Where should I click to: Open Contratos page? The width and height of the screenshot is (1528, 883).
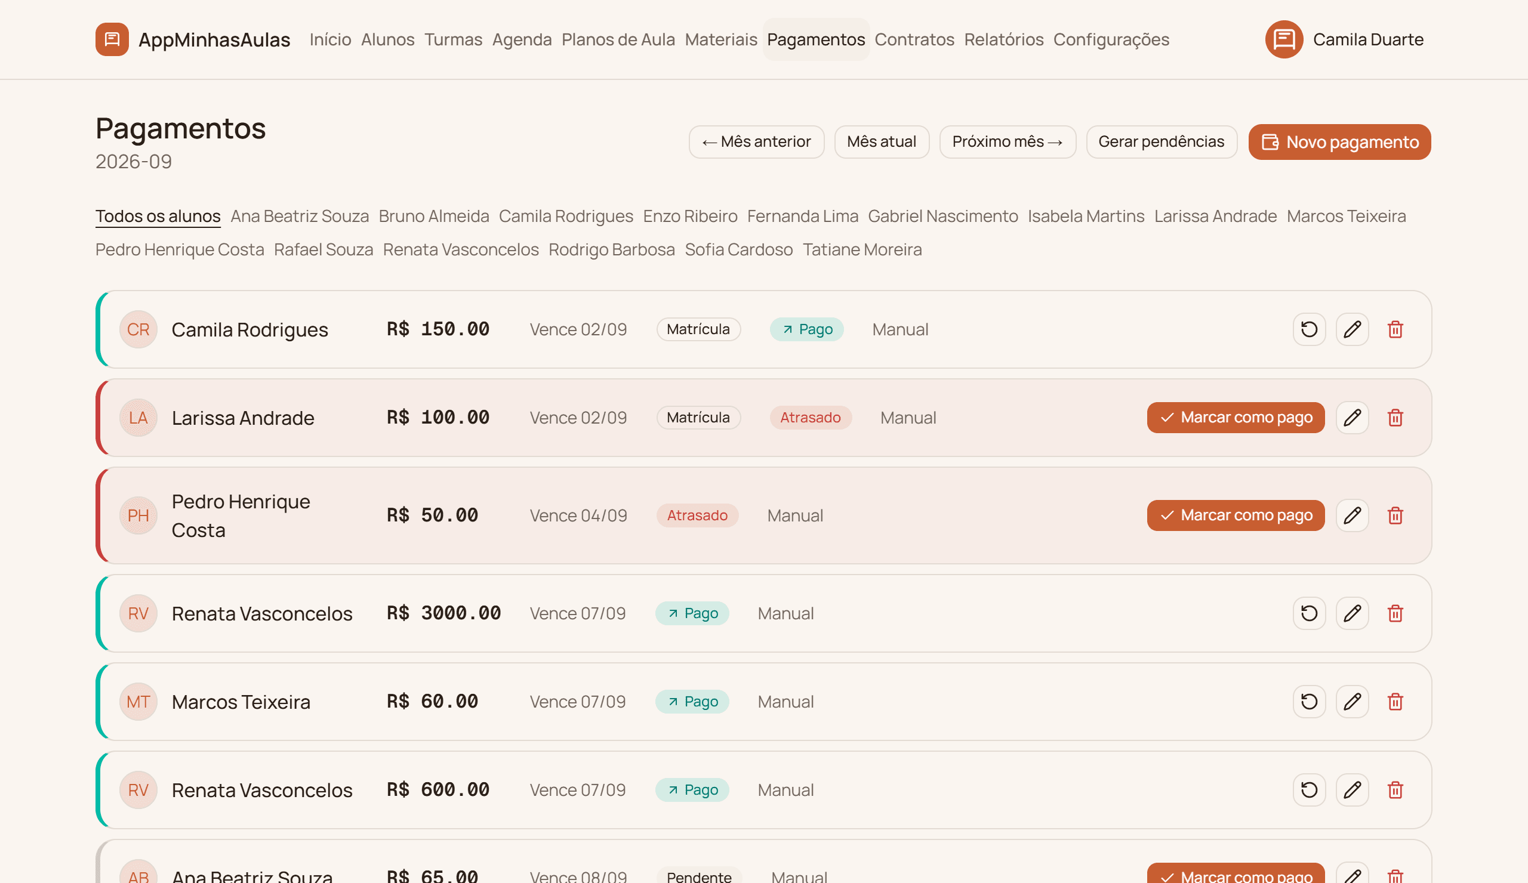(x=914, y=39)
